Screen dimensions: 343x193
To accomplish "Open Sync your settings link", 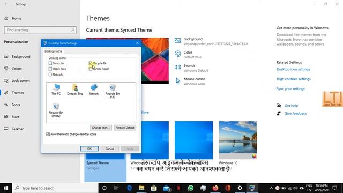I will tap(290, 89).
